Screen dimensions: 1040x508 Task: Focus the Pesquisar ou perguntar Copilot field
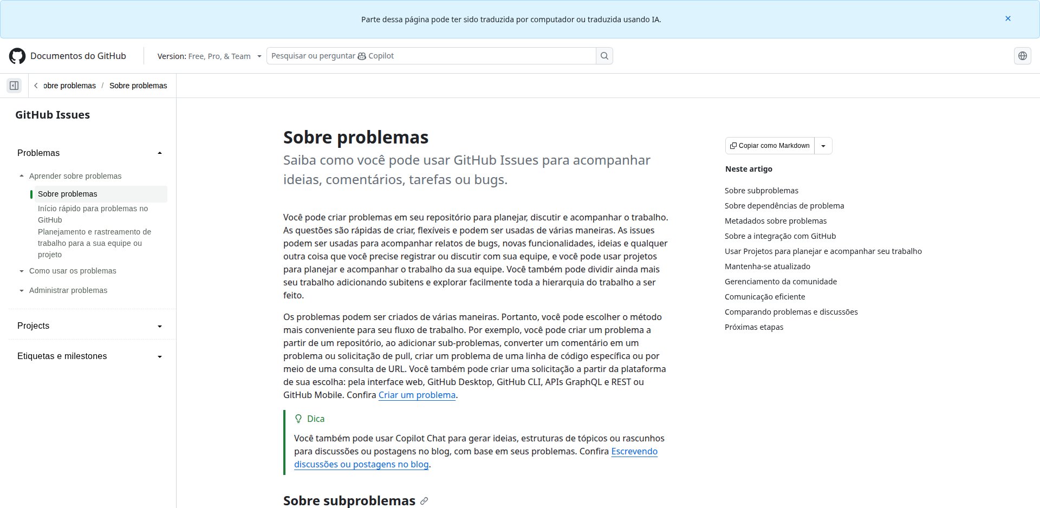(x=431, y=56)
